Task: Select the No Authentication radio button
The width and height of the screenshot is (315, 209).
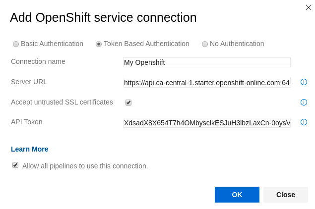Action: pyautogui.click(x=205, y=44)
